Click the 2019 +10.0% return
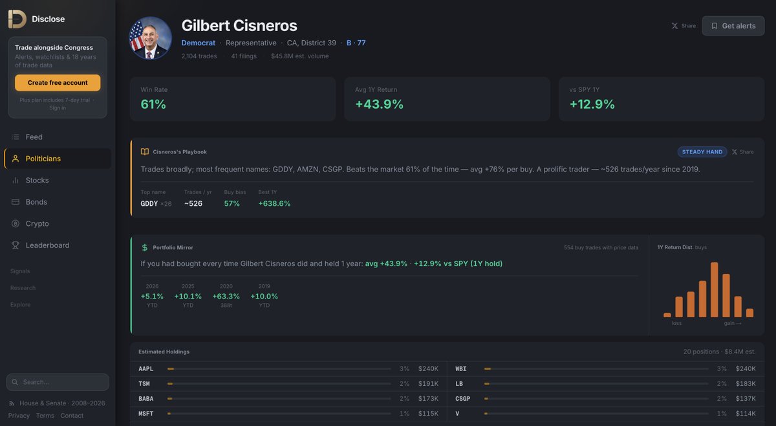The width and height of the screenshot is (776, 426). (264, 296)
